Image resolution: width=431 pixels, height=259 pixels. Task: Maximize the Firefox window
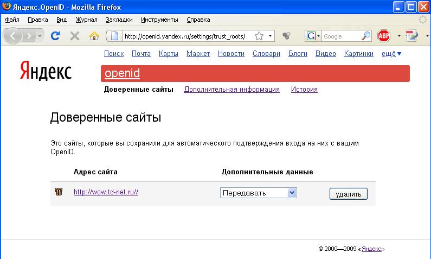coord(411,7)
